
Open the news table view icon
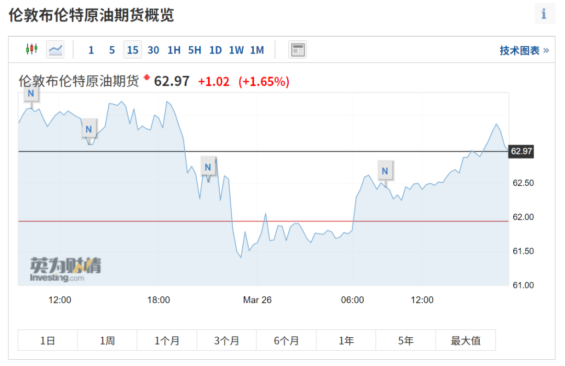pos(298,50)
